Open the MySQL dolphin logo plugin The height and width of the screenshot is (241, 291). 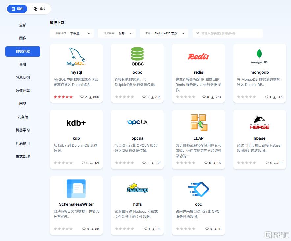(76, 56)
